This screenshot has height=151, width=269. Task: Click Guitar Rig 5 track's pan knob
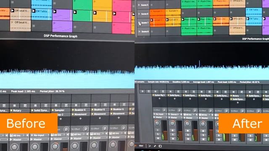(157, 123)
